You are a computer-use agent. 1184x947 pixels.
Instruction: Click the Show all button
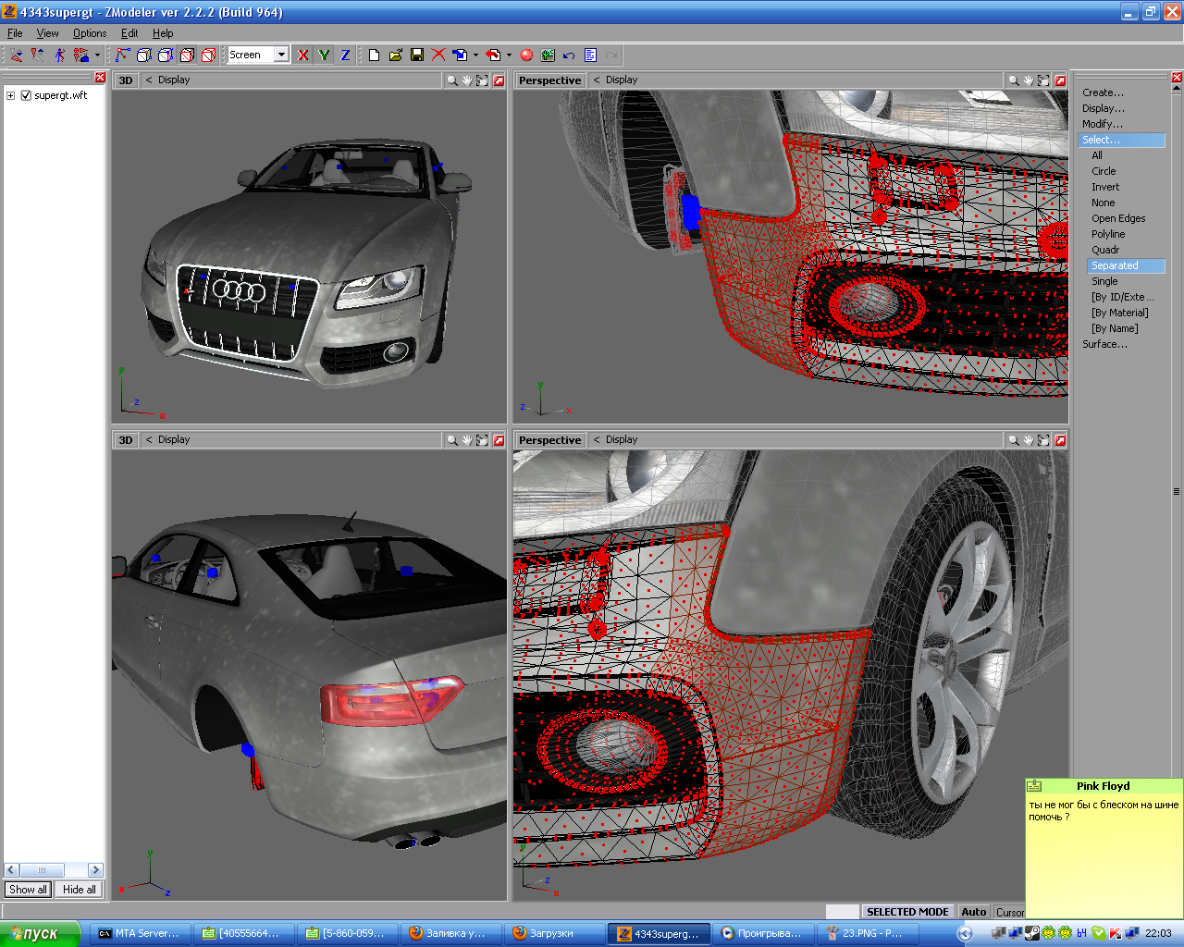coord(28,890)
